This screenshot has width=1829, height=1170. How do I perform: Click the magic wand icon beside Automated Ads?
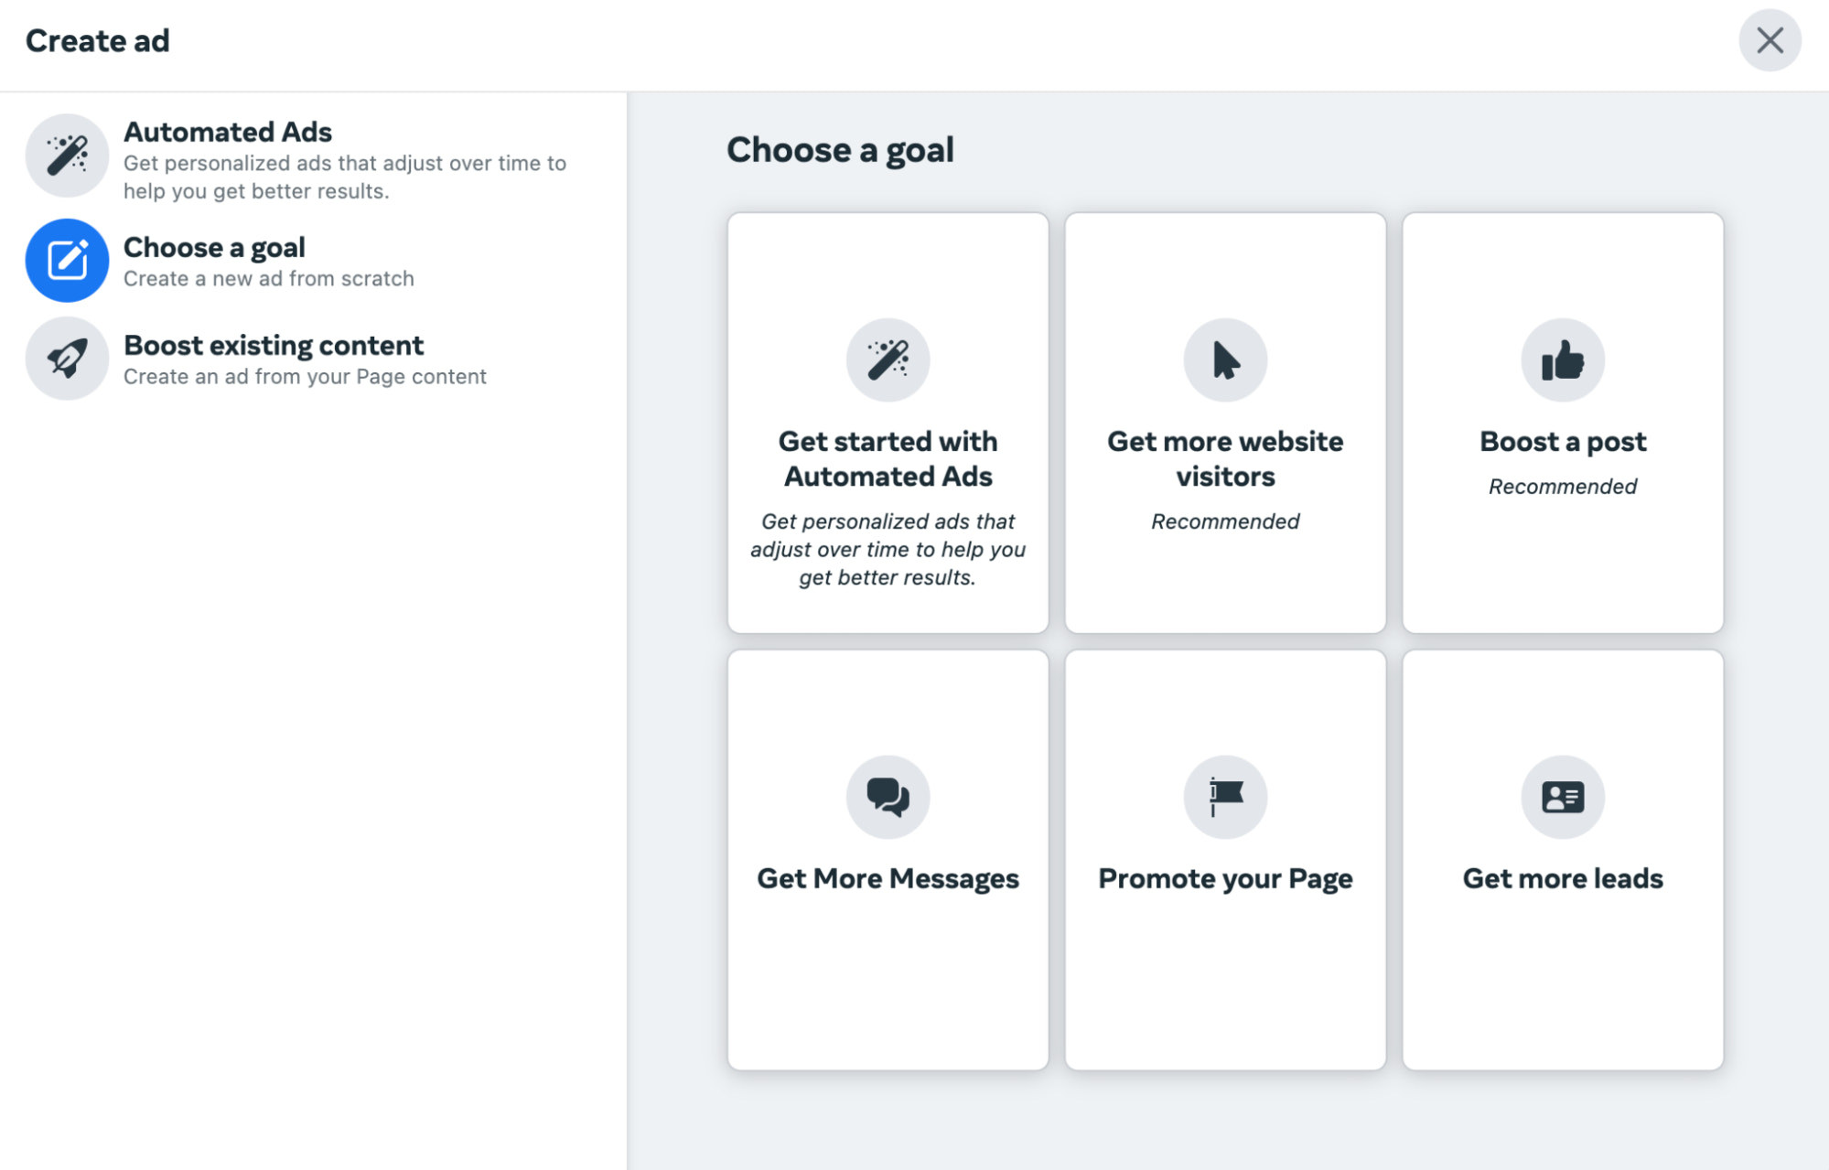point(67,156)
